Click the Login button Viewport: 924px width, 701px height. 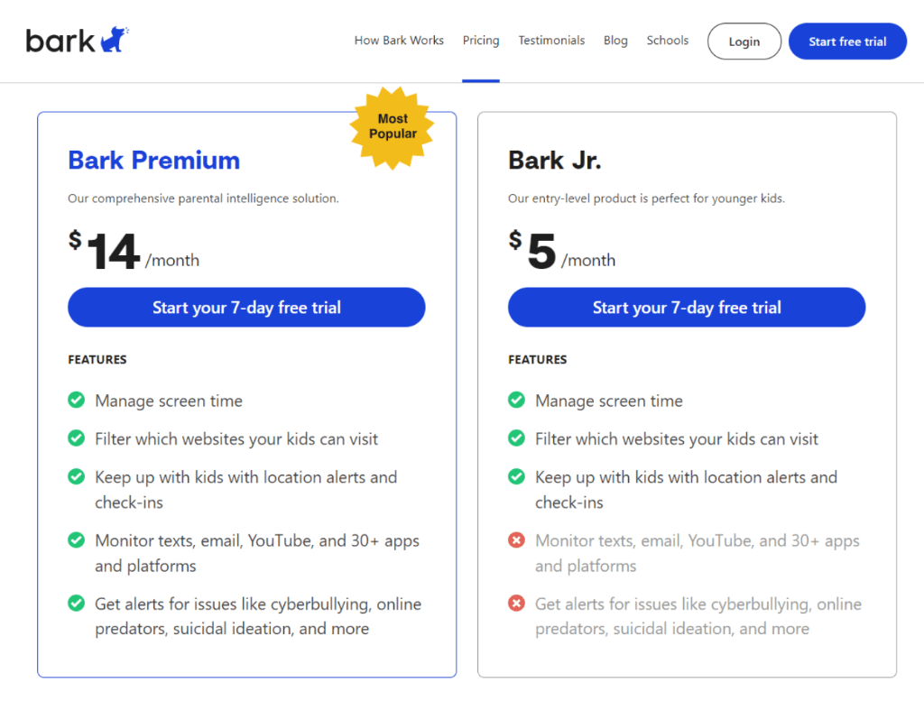[744, 41]
